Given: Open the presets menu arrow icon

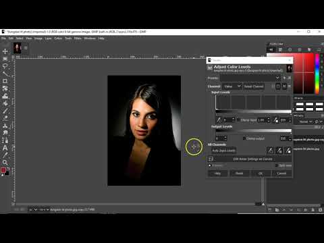Looking at the screenshot, I should pos(290,78).
